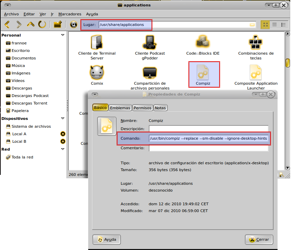Focus the Descripción input field
The height and width of the screenshot is (250, 295).
click(x=209, y=128)
